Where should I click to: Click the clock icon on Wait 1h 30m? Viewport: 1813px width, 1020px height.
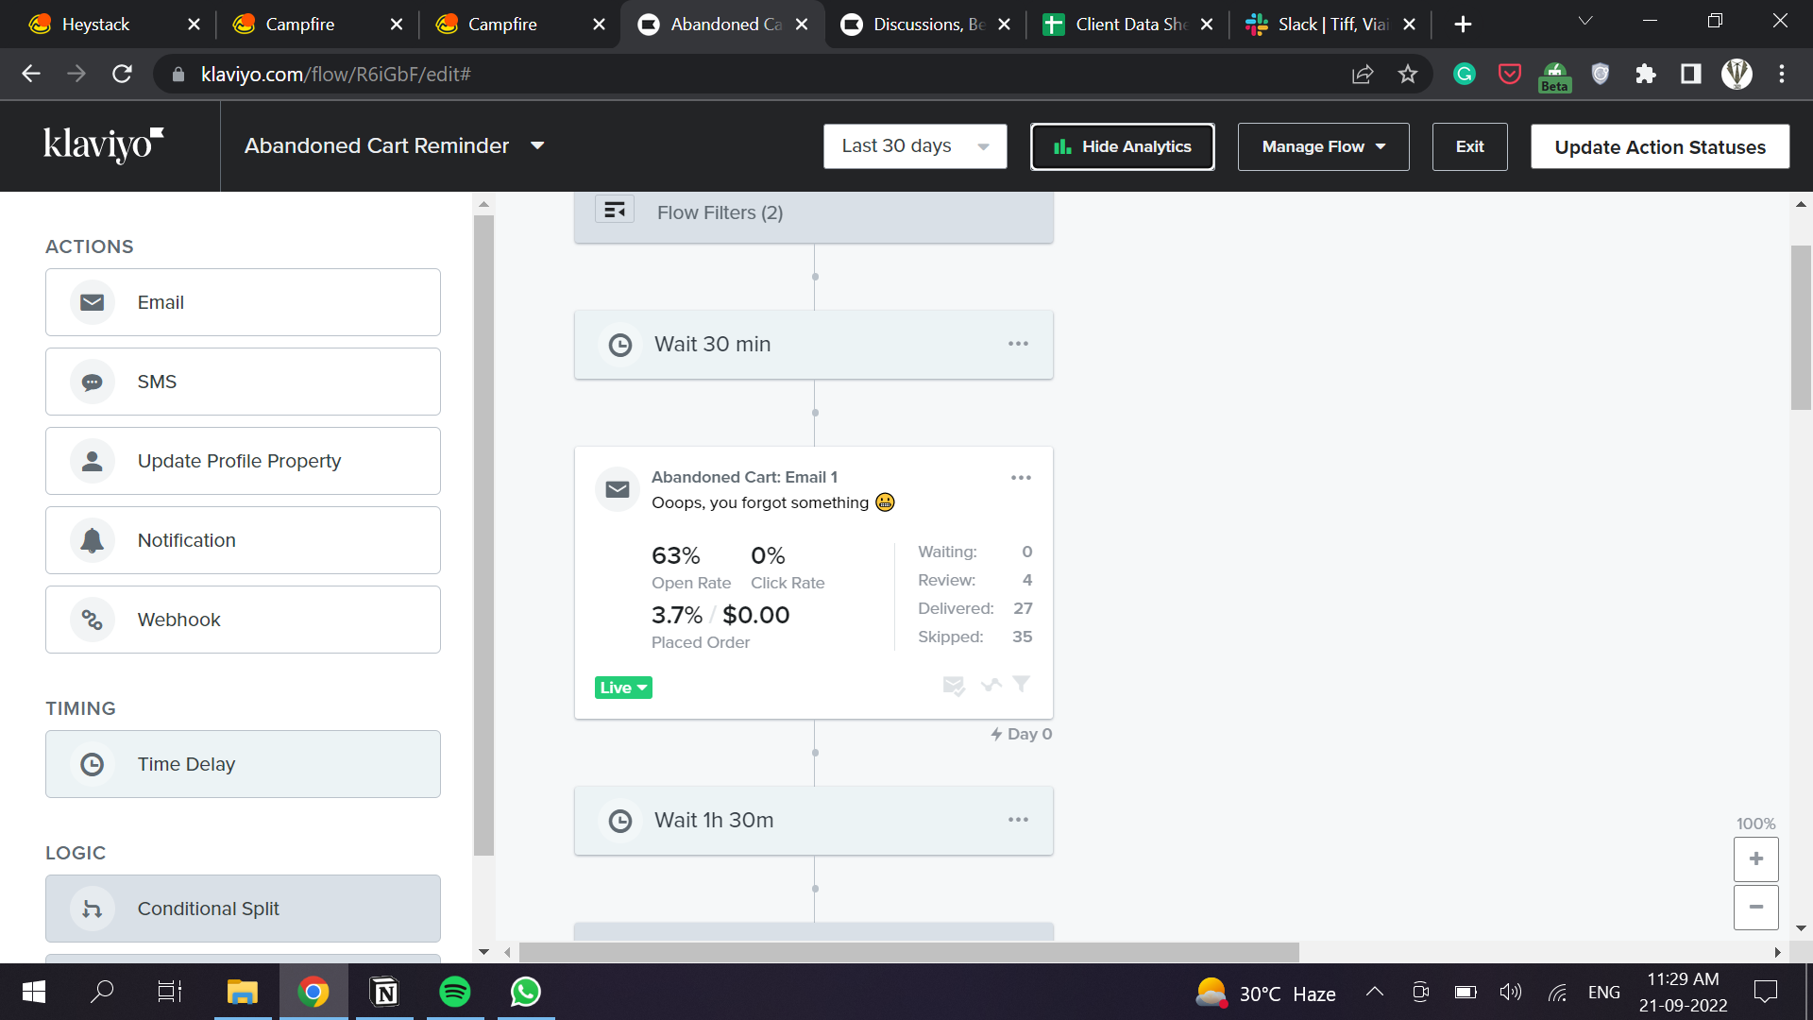pos(620,821)
